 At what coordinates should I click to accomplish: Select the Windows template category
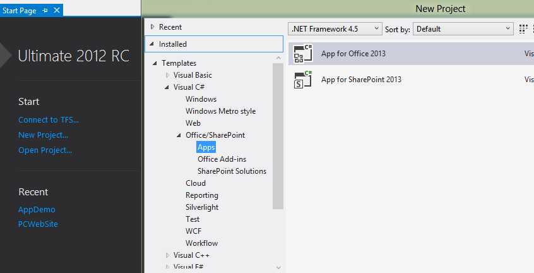201,99
